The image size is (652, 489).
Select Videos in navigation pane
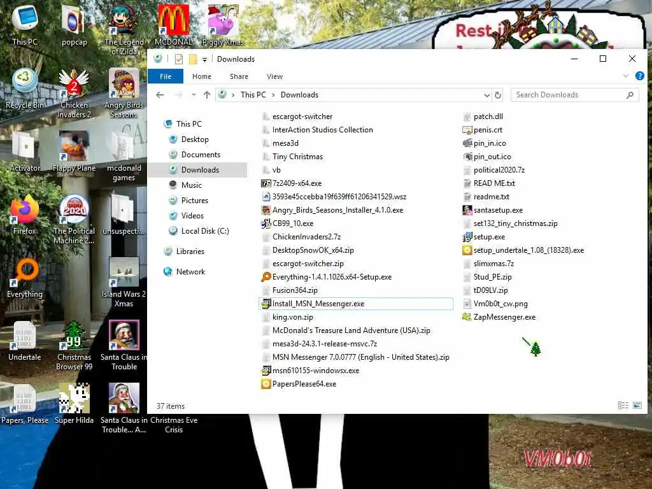coord(192,216)
